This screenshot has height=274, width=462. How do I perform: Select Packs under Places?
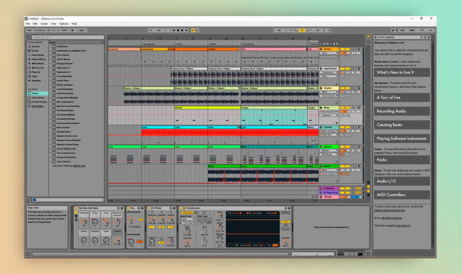pyautogui.click(x=37, y=93)
